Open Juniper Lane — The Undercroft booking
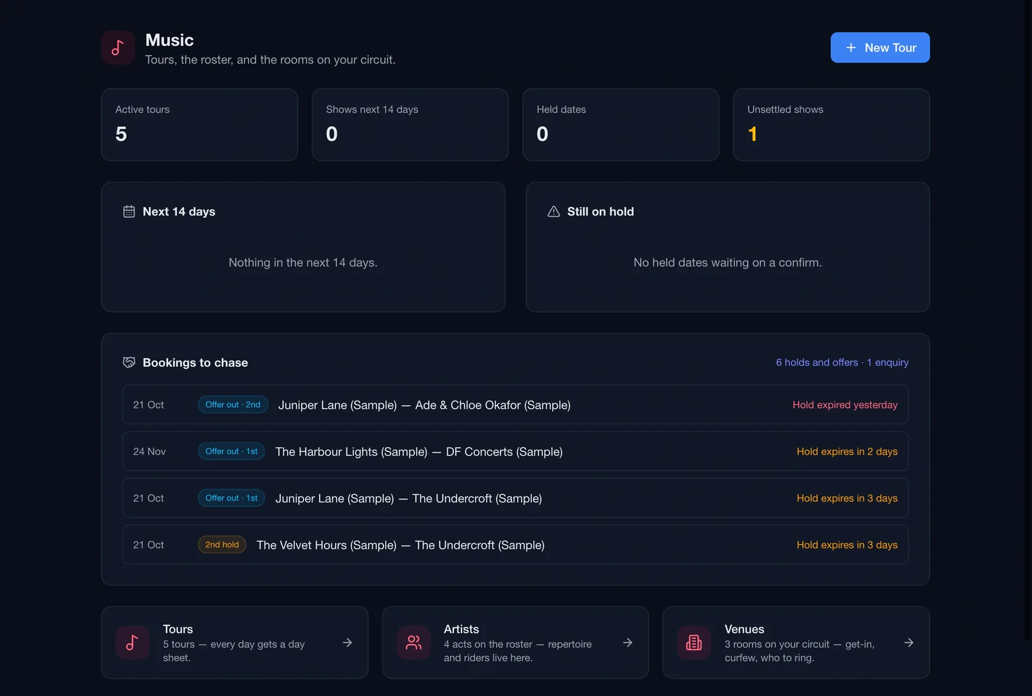 click(515, 498)
